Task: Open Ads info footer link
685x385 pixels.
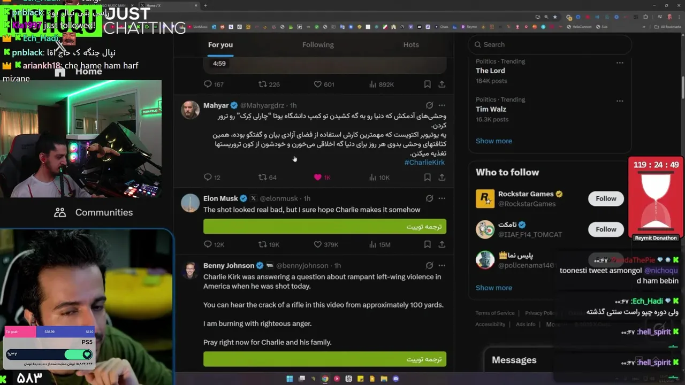Action: 526,325
